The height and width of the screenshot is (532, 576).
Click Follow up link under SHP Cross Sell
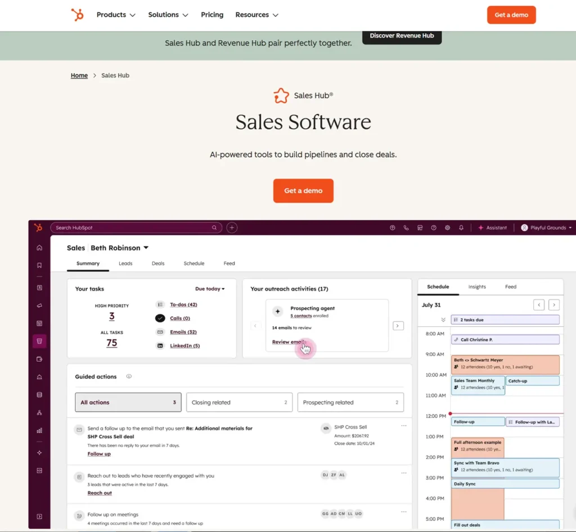click(x=99, y=453)
